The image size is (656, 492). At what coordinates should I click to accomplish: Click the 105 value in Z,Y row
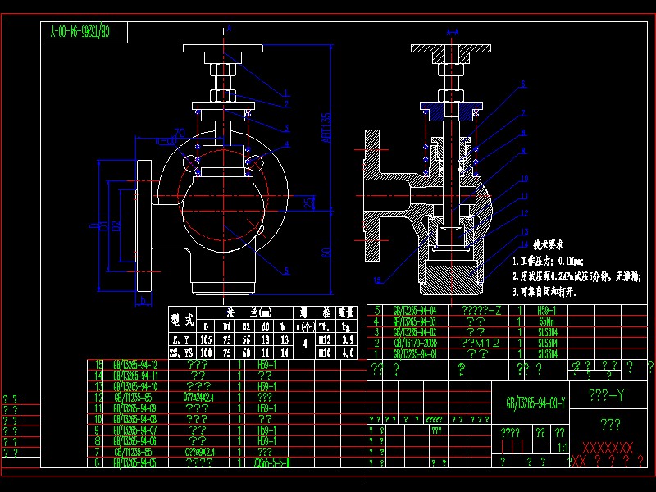pyautogui.click(x=207, y=339)
